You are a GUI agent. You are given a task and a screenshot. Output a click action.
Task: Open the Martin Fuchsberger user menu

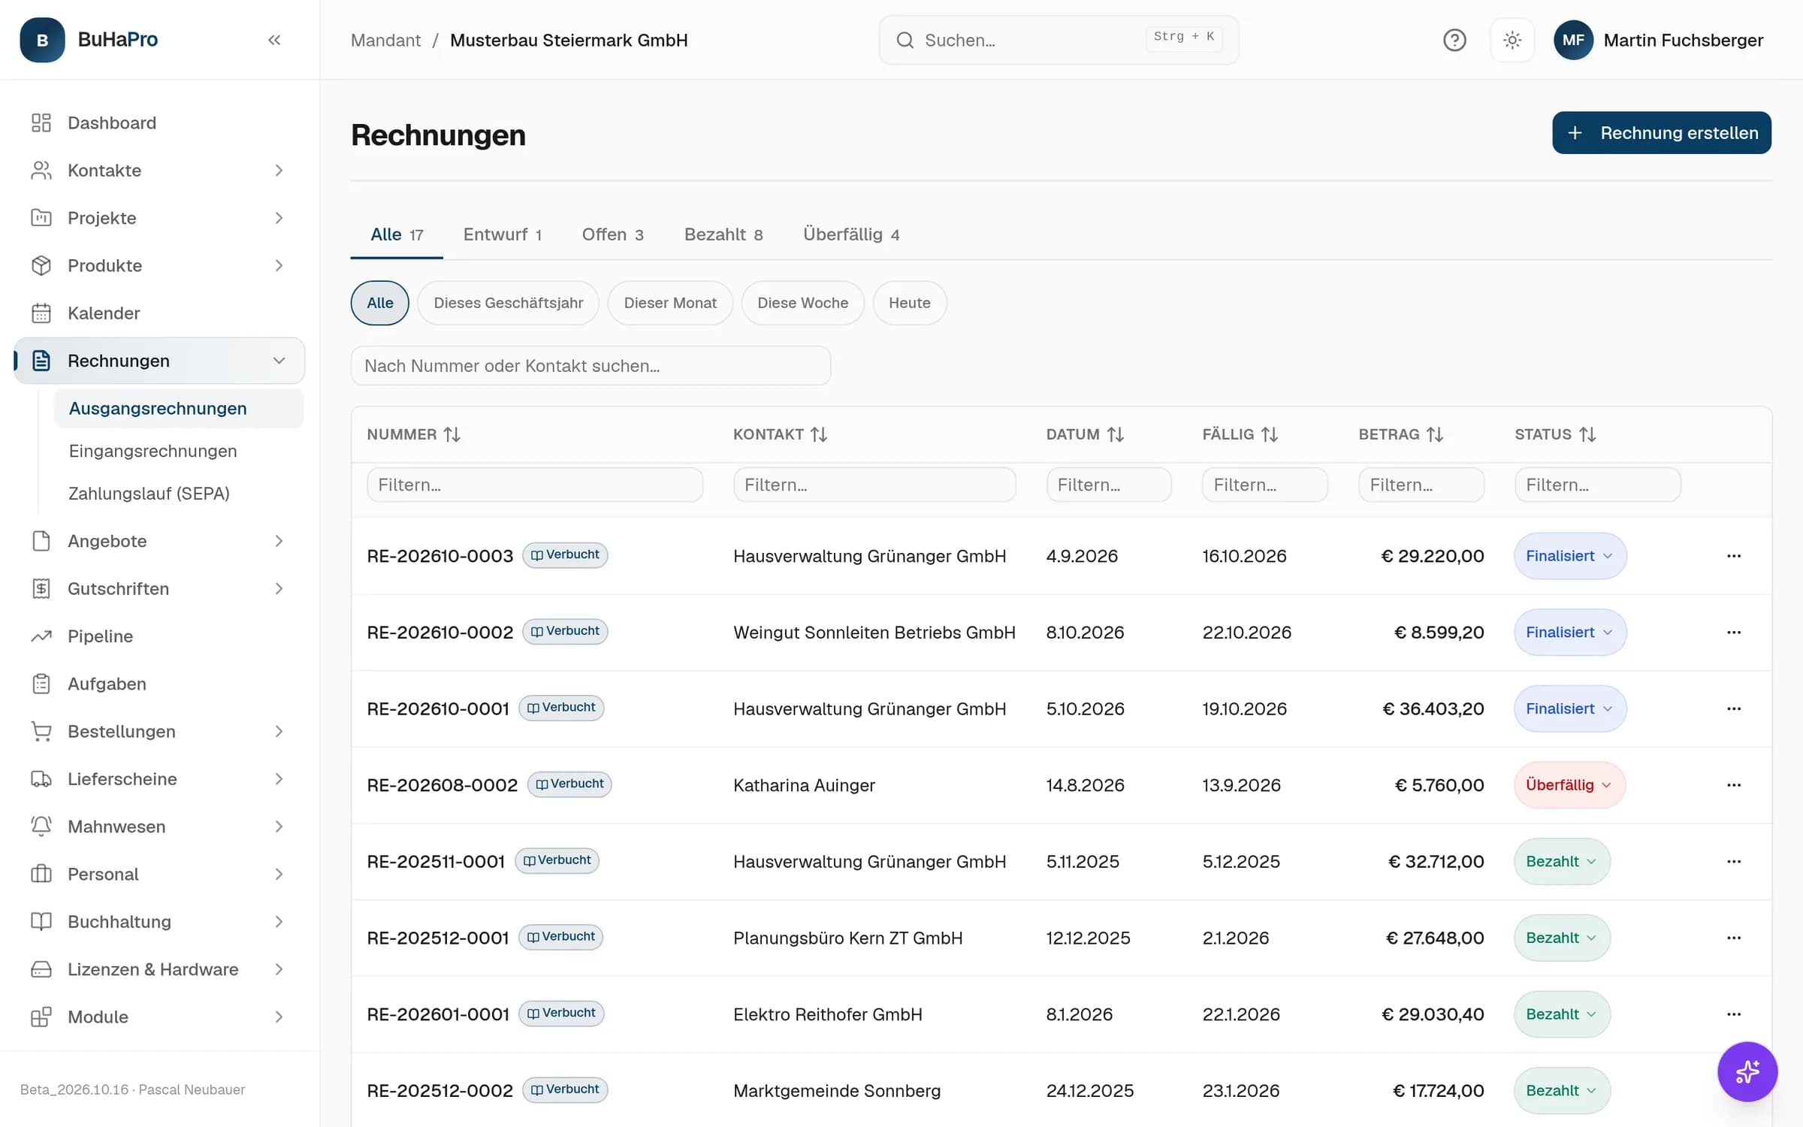[x=1658, y=40]
